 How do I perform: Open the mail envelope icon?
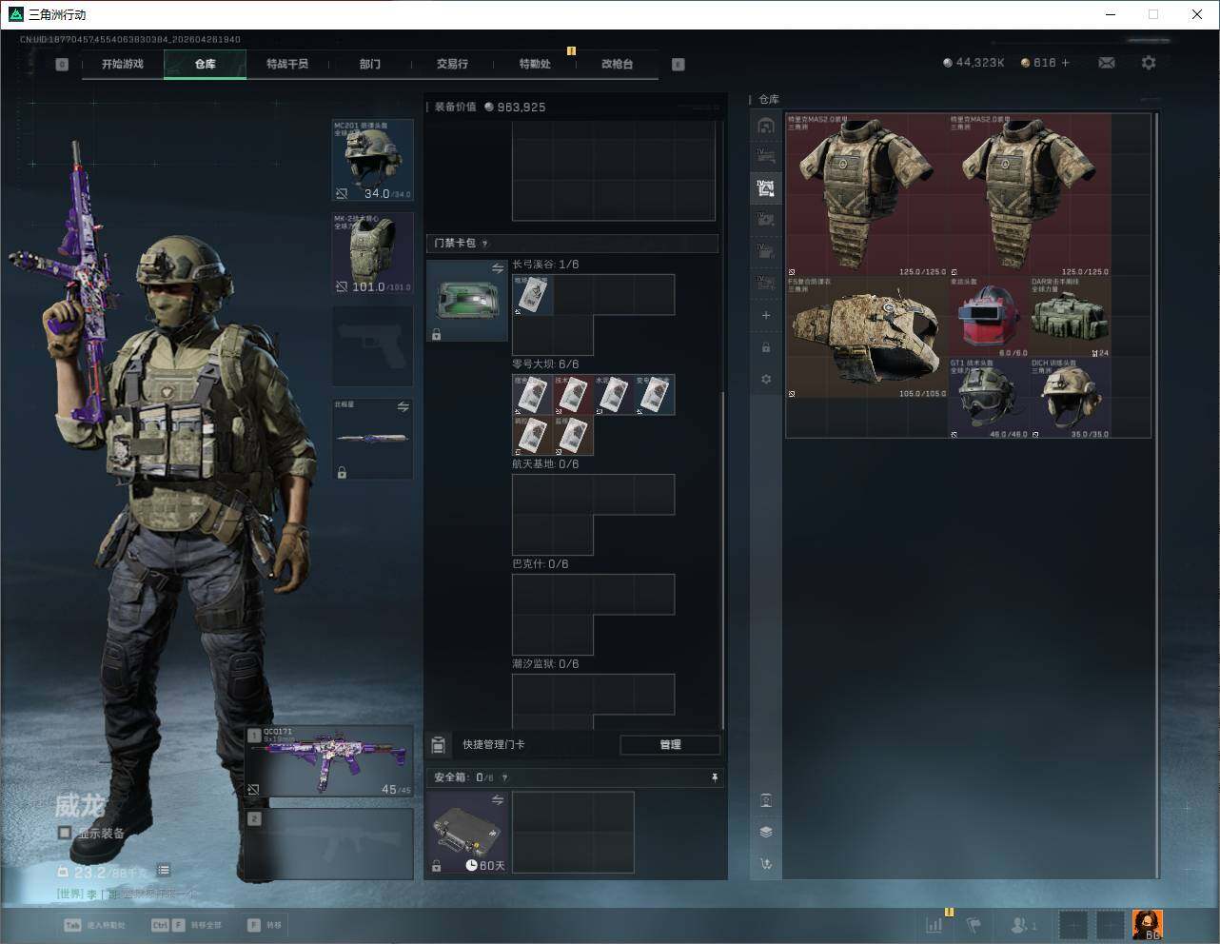pos(1106,63)
